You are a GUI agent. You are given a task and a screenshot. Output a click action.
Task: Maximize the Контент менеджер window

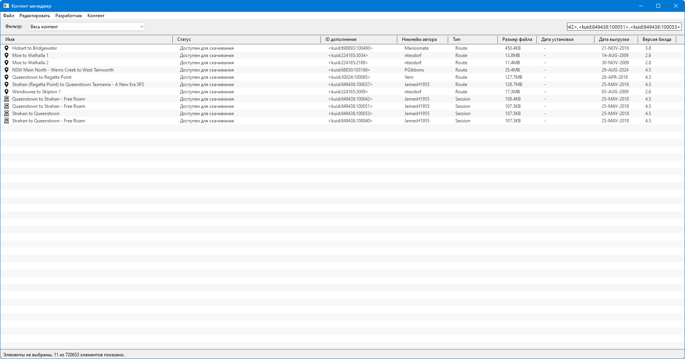(658, 6)
